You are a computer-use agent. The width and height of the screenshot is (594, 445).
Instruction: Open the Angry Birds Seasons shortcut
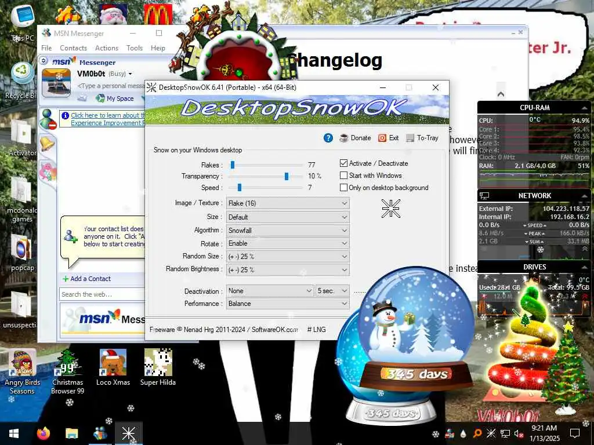(x=22, y=372)
